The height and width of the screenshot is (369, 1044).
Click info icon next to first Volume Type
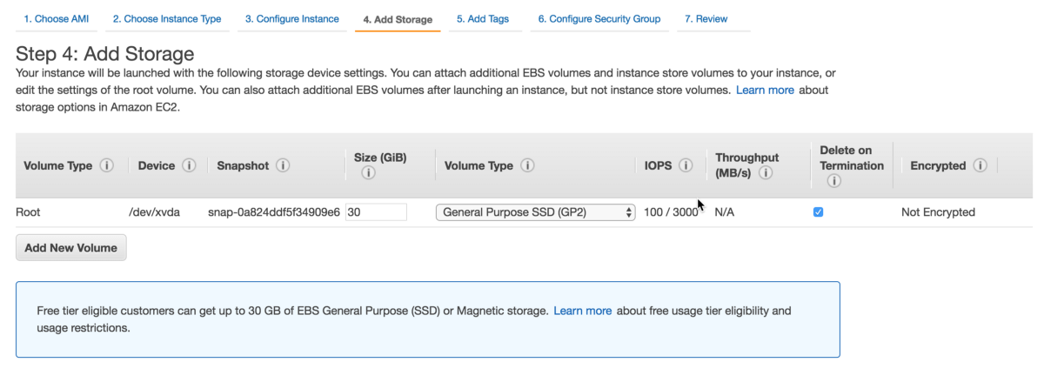(107, 165)
